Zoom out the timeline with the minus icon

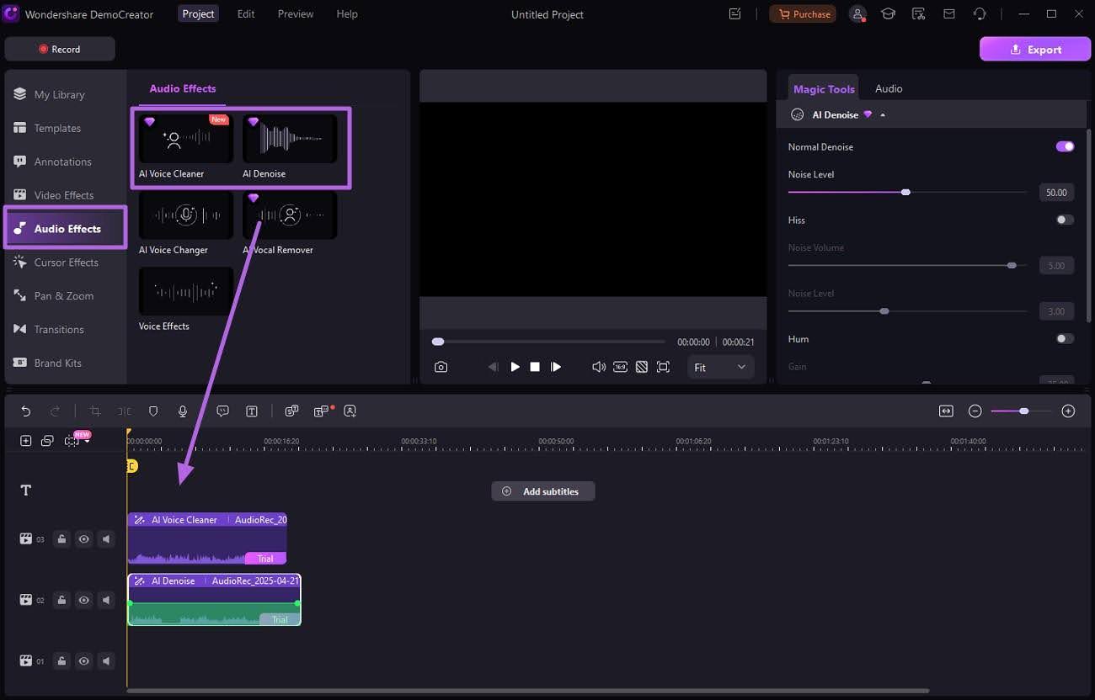point(975,411)
